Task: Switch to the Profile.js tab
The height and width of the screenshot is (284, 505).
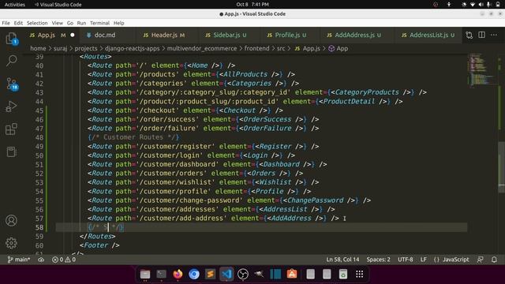Action: [x=287, y=35]
